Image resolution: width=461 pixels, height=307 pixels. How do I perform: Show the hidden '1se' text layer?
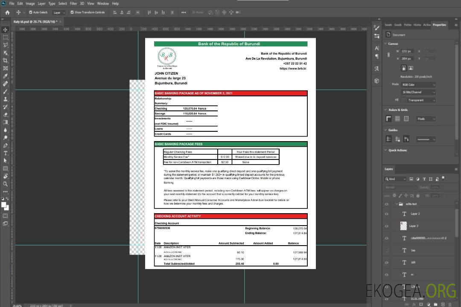[x=387, y=250]
